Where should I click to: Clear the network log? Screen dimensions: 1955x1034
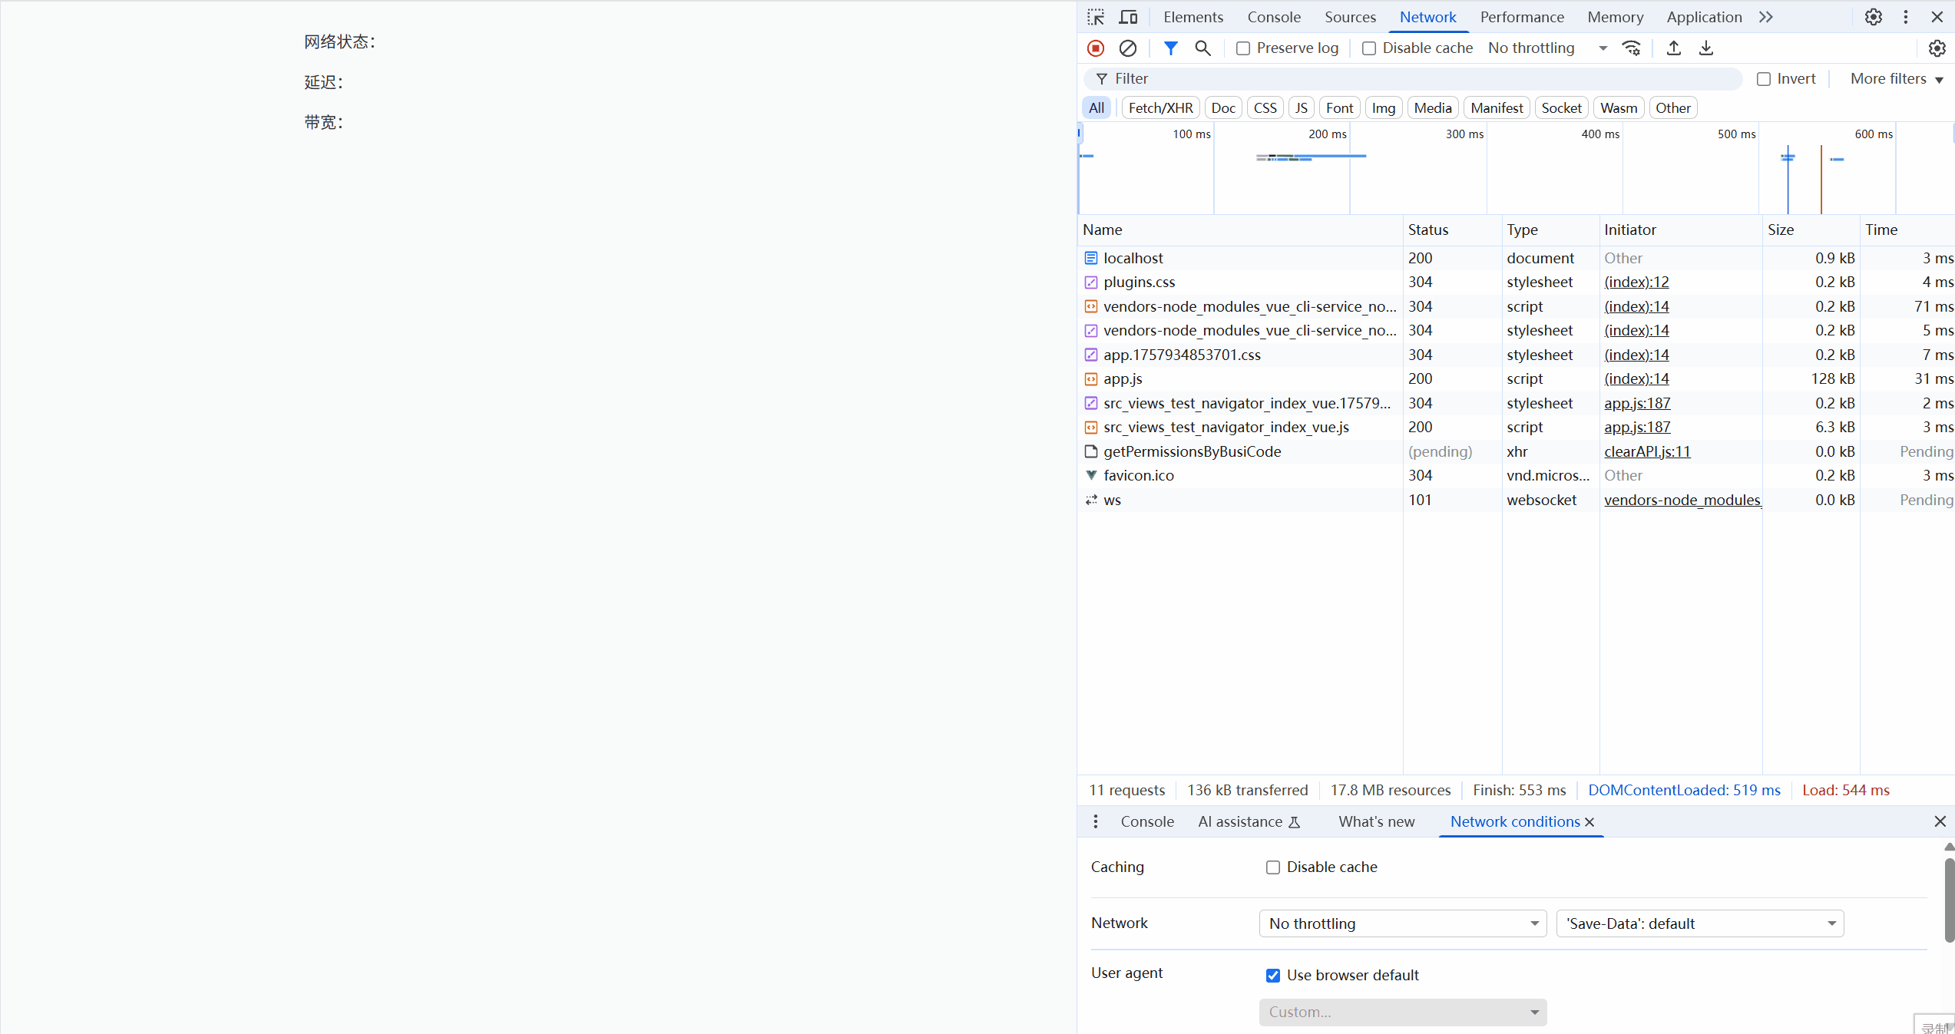tap(1127, 48)
